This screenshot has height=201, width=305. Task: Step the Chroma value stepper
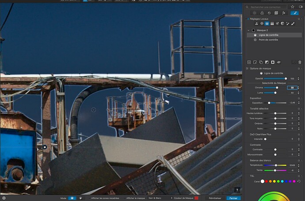point(298,88)
